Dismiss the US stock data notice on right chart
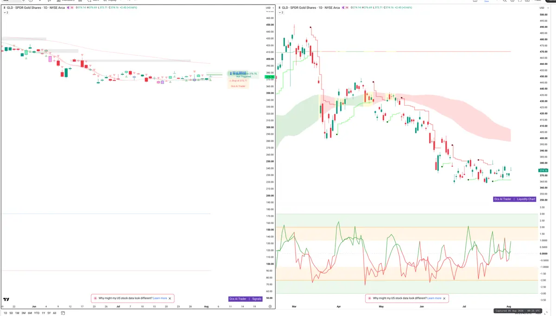The image size is (556, 316). click(444, 298)
